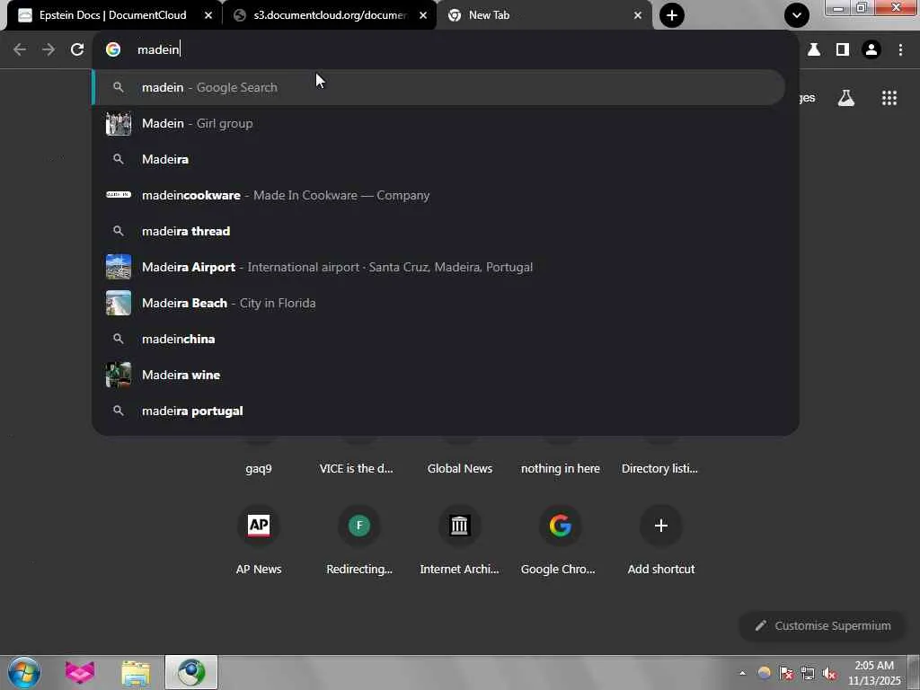Select the 'Madeira' search suggestion
Screen dimensions: 920x690
point(438,159)
